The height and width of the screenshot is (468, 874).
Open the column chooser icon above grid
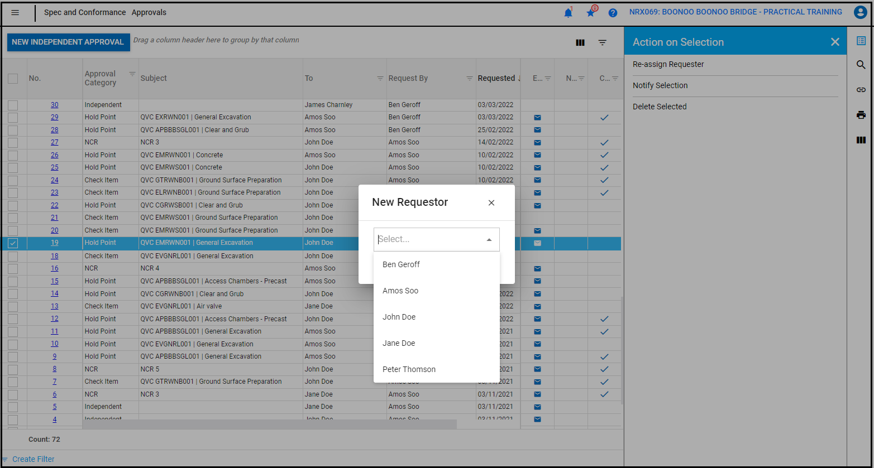(580, 42)
